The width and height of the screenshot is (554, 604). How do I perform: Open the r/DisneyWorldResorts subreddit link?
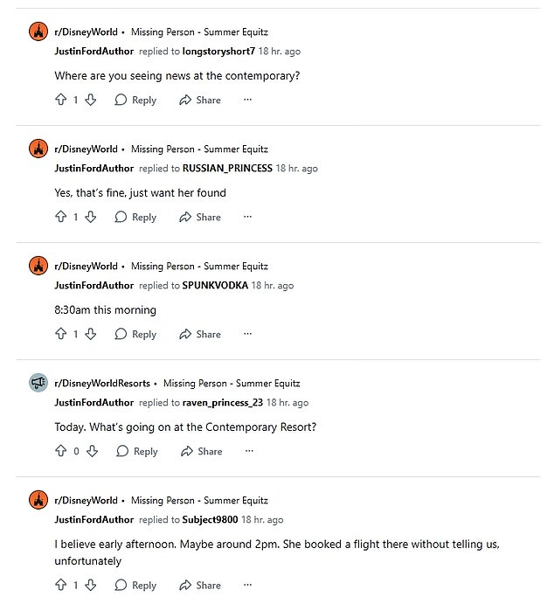[101, 383]
